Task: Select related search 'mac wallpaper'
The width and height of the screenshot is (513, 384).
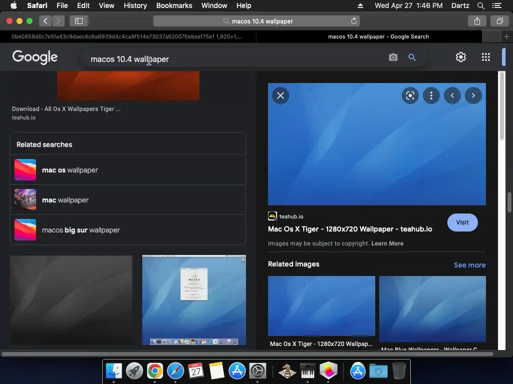Action: pos(128,200)
